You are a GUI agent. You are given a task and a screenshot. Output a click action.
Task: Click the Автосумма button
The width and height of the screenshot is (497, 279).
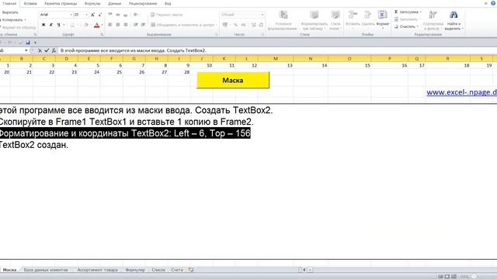(x=408, y=12)
